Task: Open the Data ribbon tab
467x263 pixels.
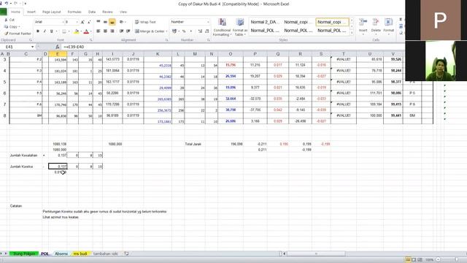Action: click(92, 12)
